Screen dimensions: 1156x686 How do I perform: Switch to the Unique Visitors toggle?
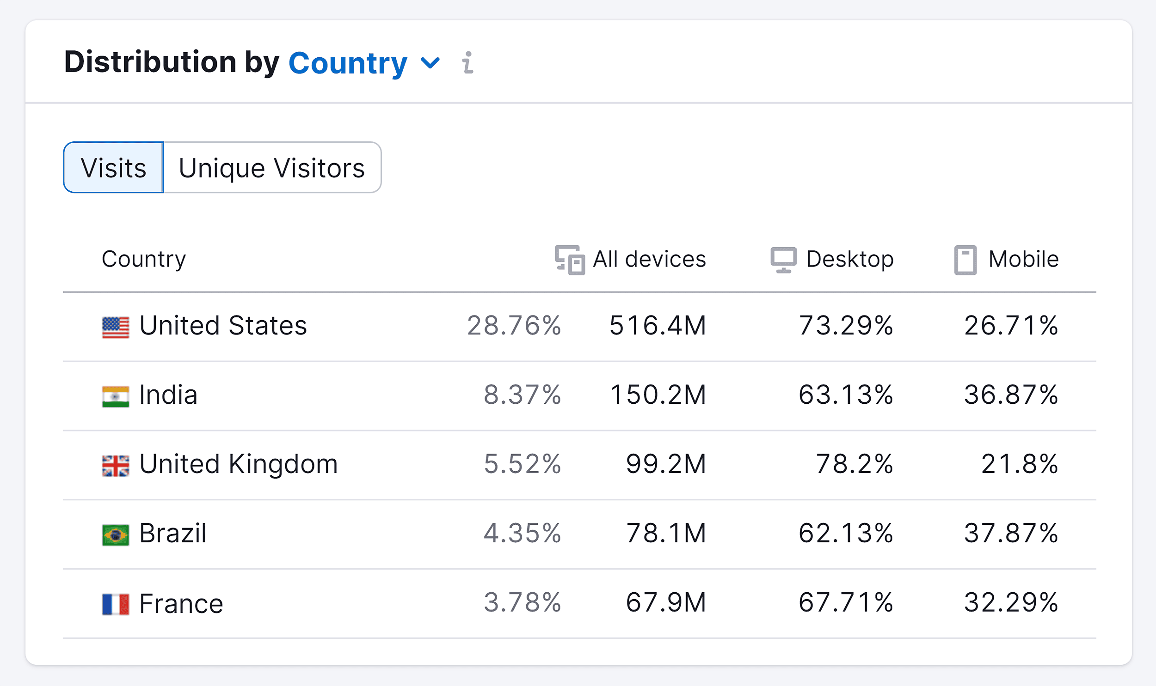[272, 167]
